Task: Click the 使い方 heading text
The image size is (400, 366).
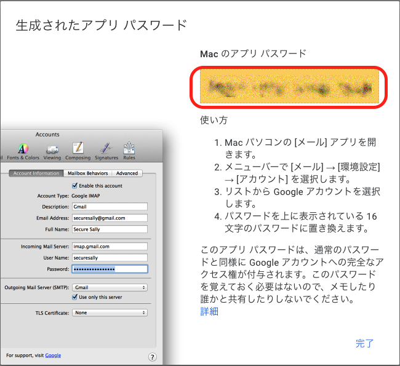Action: [214, 120]
